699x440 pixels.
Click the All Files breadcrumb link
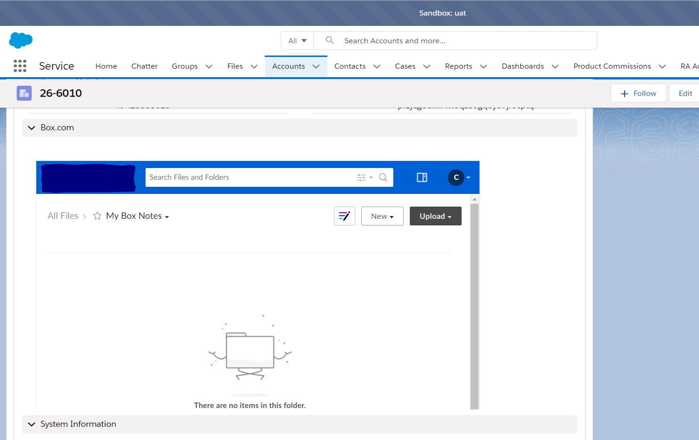click(63, 216)
